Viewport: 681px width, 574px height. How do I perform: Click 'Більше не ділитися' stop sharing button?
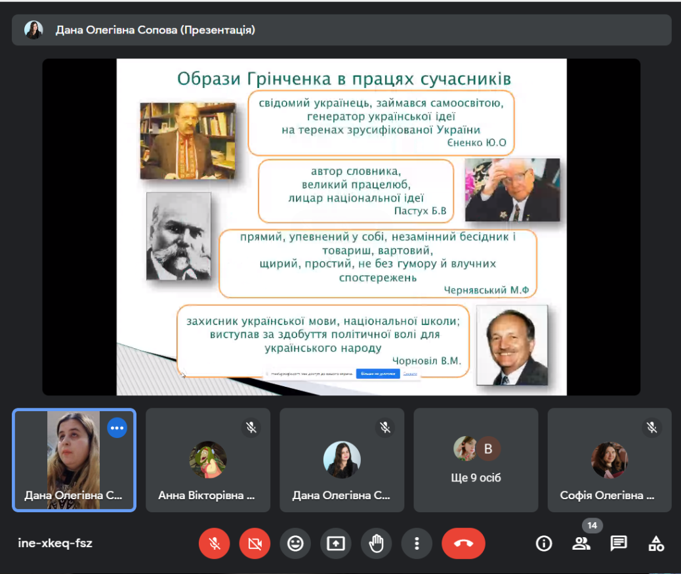[377, 374]
